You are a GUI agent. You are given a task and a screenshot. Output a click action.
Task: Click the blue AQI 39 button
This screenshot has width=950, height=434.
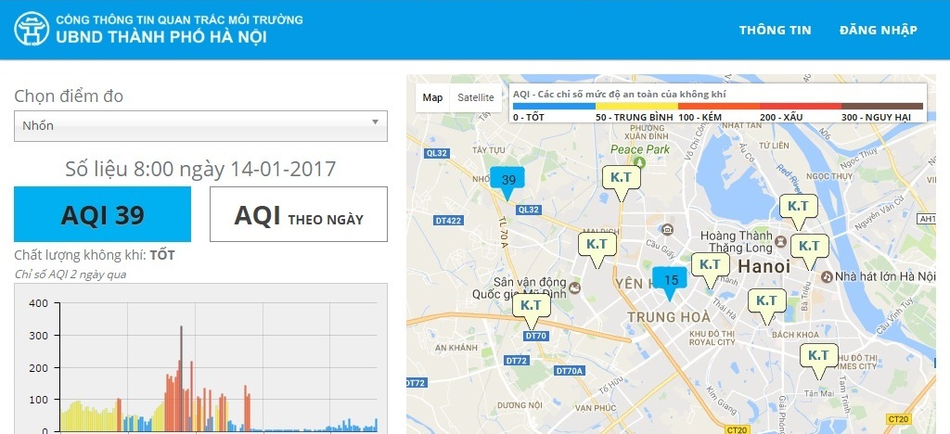[x=102, y=214]
